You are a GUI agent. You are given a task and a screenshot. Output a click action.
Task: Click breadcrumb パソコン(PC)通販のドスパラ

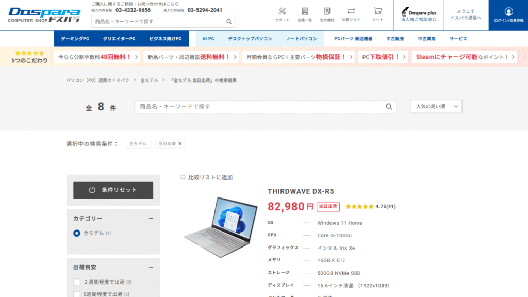point(97,80)
